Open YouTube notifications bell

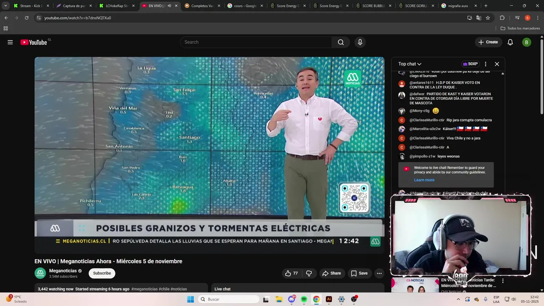pyautogui.click(x=510, y=42)
